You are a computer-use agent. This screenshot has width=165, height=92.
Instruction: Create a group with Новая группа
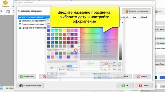[27, 76]
